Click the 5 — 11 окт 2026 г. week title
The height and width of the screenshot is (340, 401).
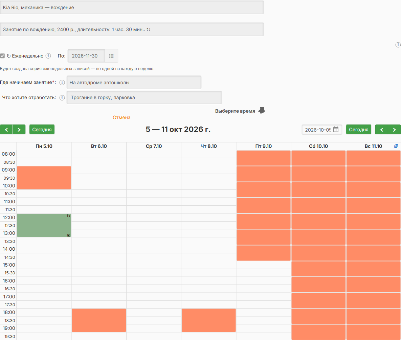(x=178, y=129)
